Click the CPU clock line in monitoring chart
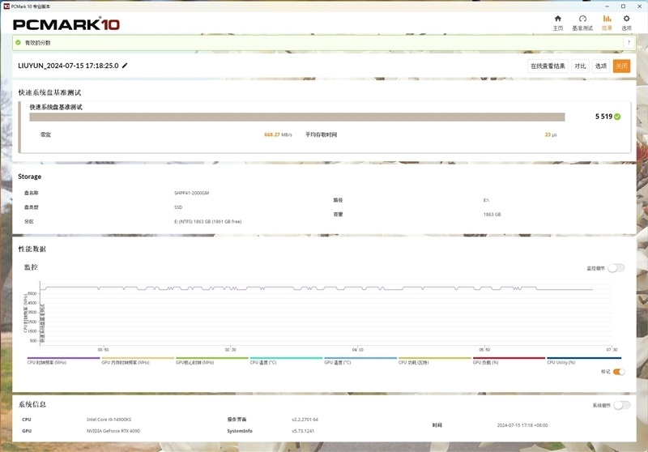This screenshot has height=452, width=648. coord(318,288)
